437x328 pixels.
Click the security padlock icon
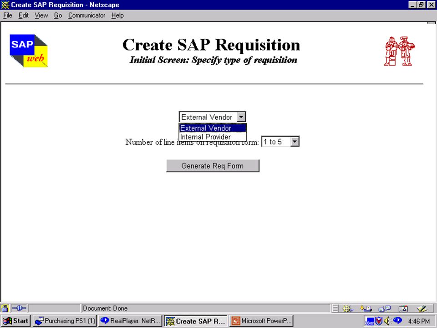click(x=5, y=308)
